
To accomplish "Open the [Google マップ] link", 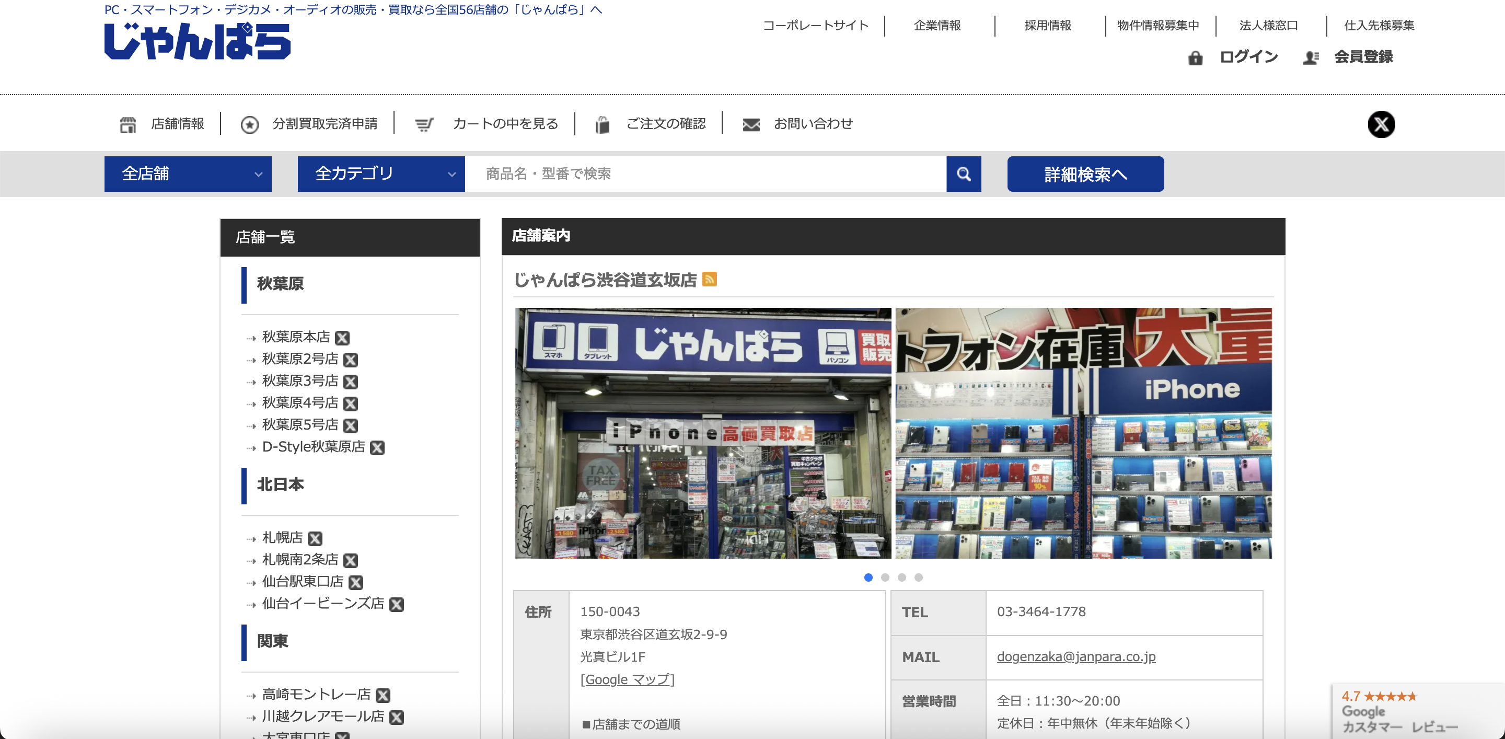I will pos(627,679).
